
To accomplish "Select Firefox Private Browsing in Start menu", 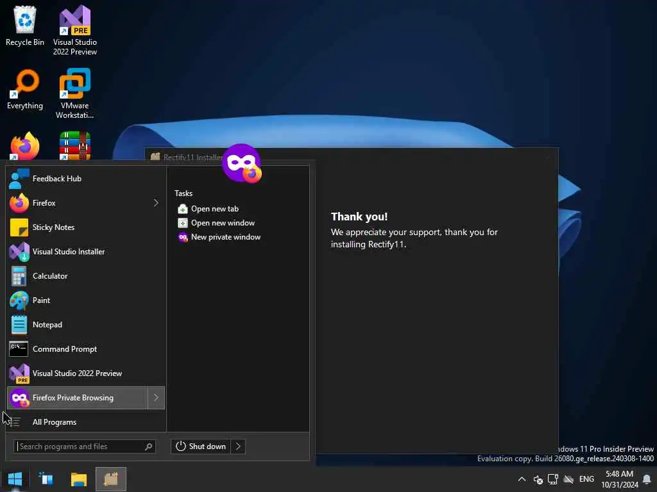I will (x=78, y=398).
